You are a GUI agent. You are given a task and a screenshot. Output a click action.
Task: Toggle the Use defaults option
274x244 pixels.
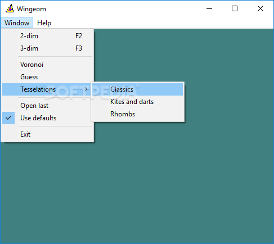[x=47, y=118]
